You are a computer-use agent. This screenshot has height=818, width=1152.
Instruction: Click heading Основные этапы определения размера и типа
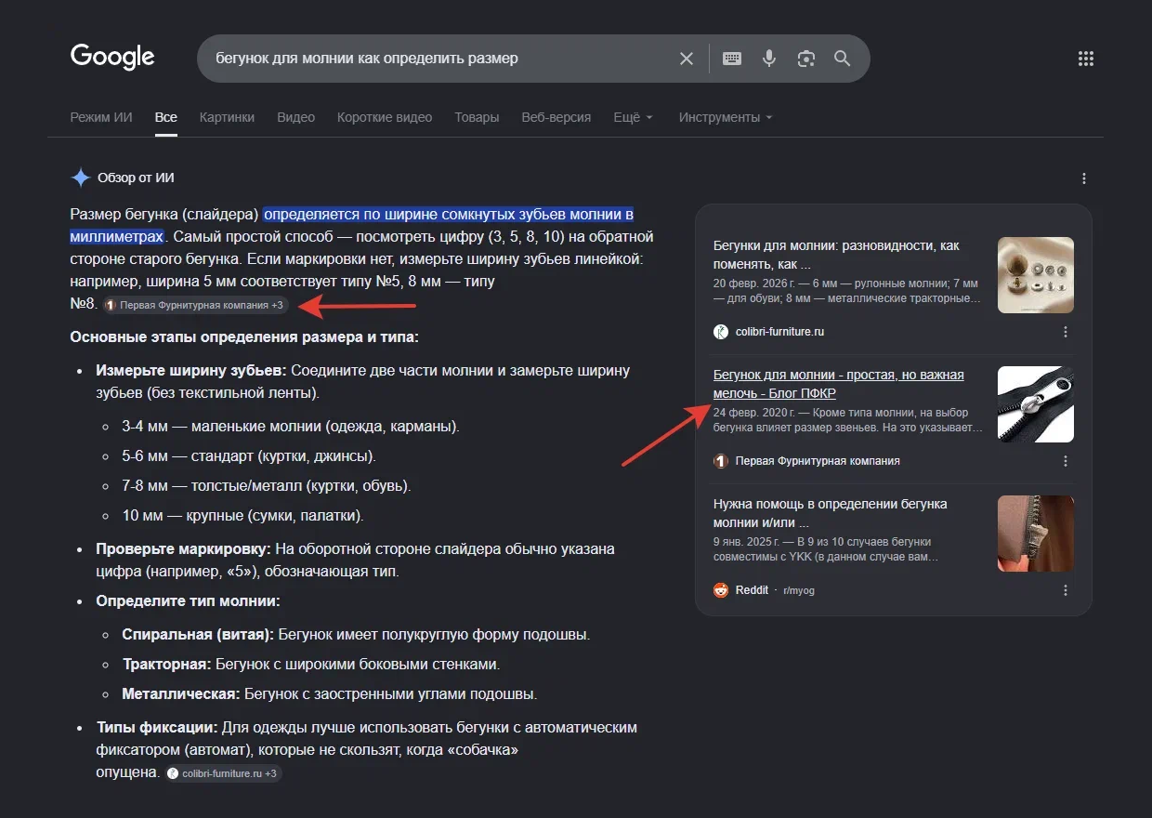pyautogui.click(x=244, y=336)
